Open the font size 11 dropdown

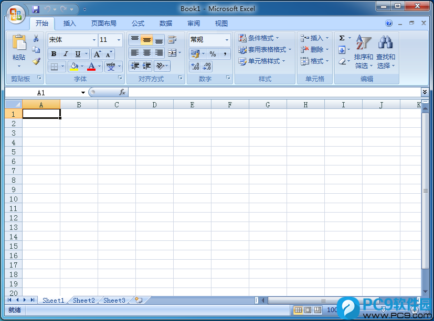point(118,40)
